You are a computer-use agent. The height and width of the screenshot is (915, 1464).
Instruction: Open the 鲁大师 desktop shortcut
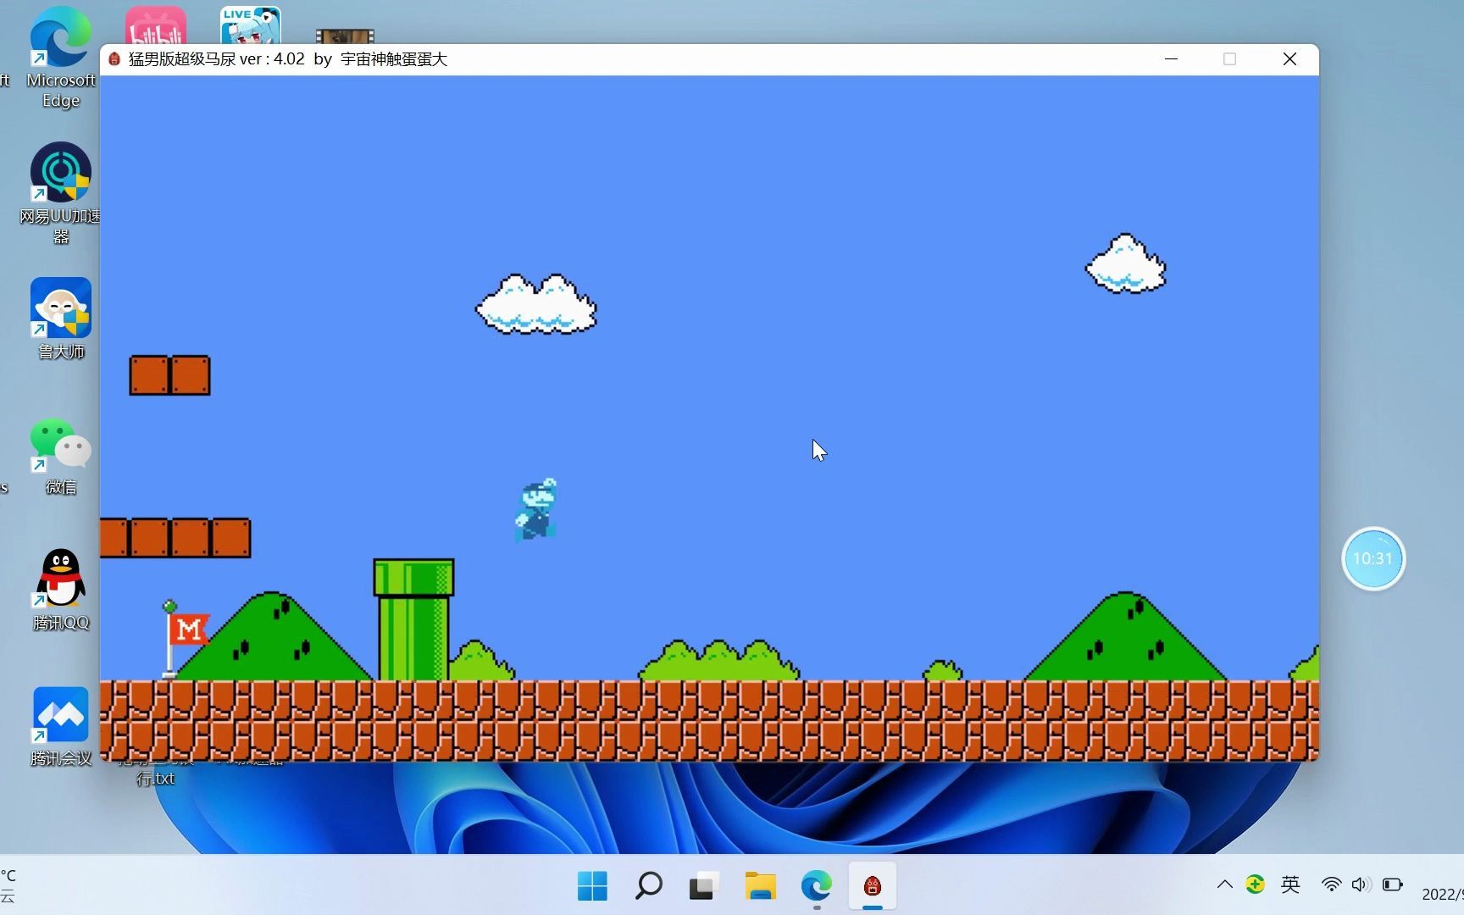[61, 319]
